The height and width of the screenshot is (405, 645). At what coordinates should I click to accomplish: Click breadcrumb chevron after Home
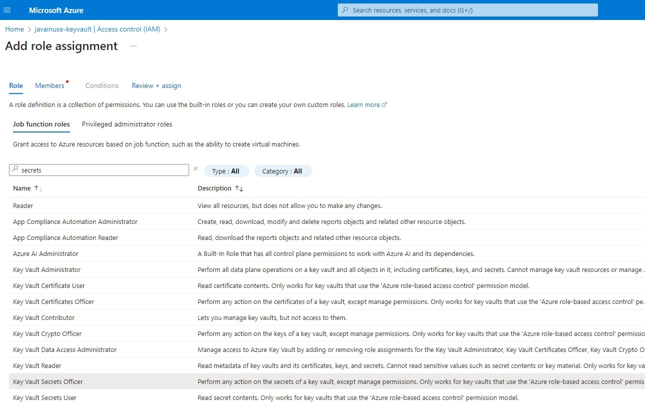[30, 29]
